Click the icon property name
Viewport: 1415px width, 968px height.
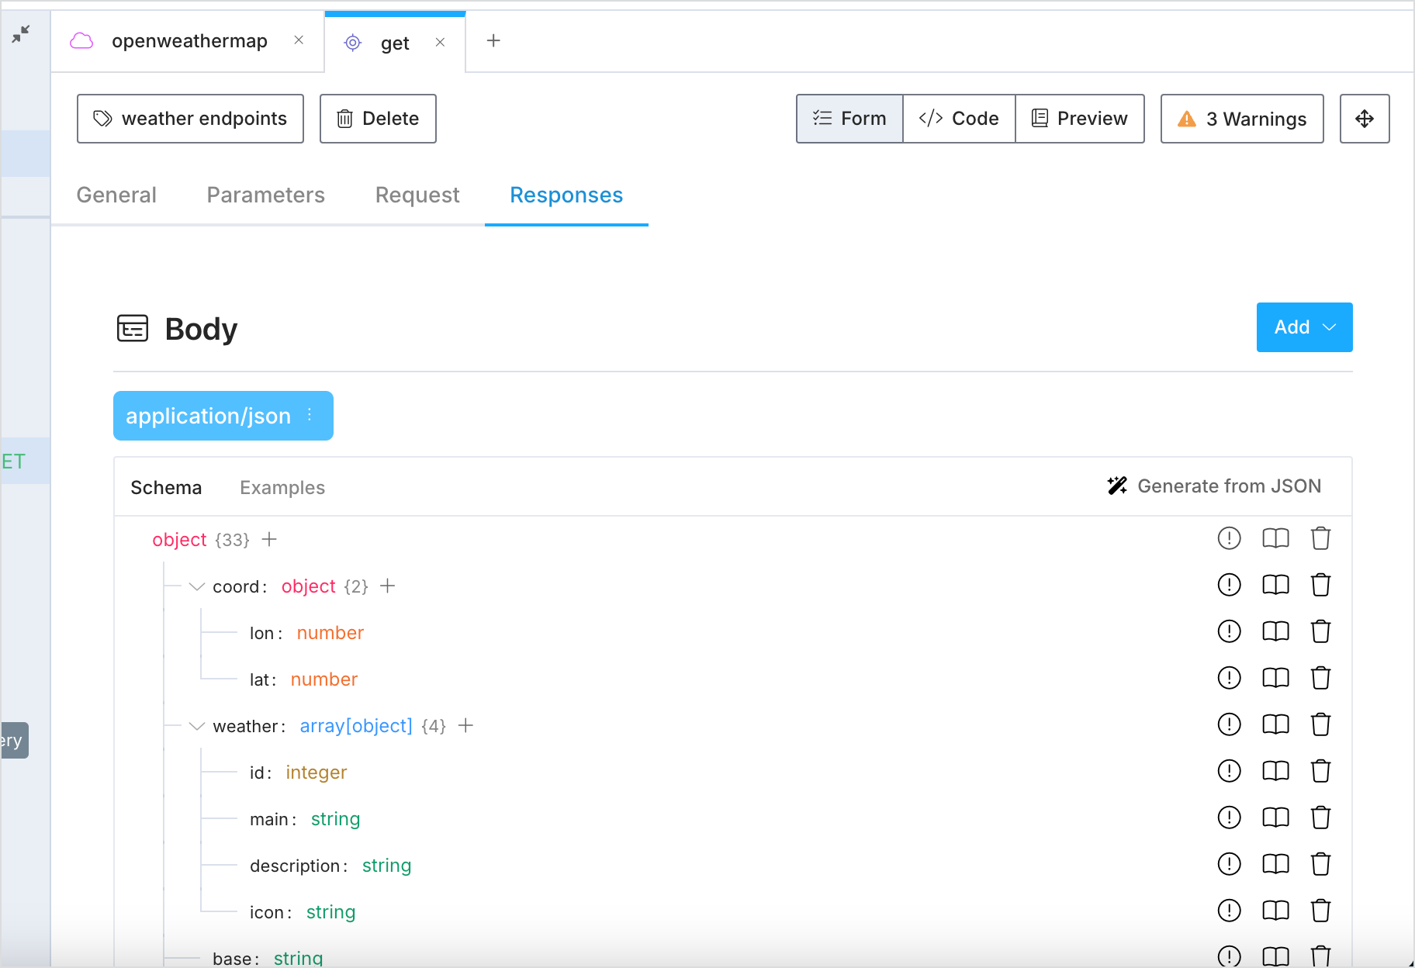267,912
